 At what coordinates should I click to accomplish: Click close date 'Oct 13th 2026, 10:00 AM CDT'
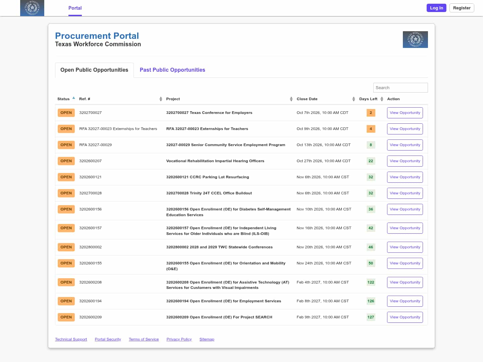324,145
